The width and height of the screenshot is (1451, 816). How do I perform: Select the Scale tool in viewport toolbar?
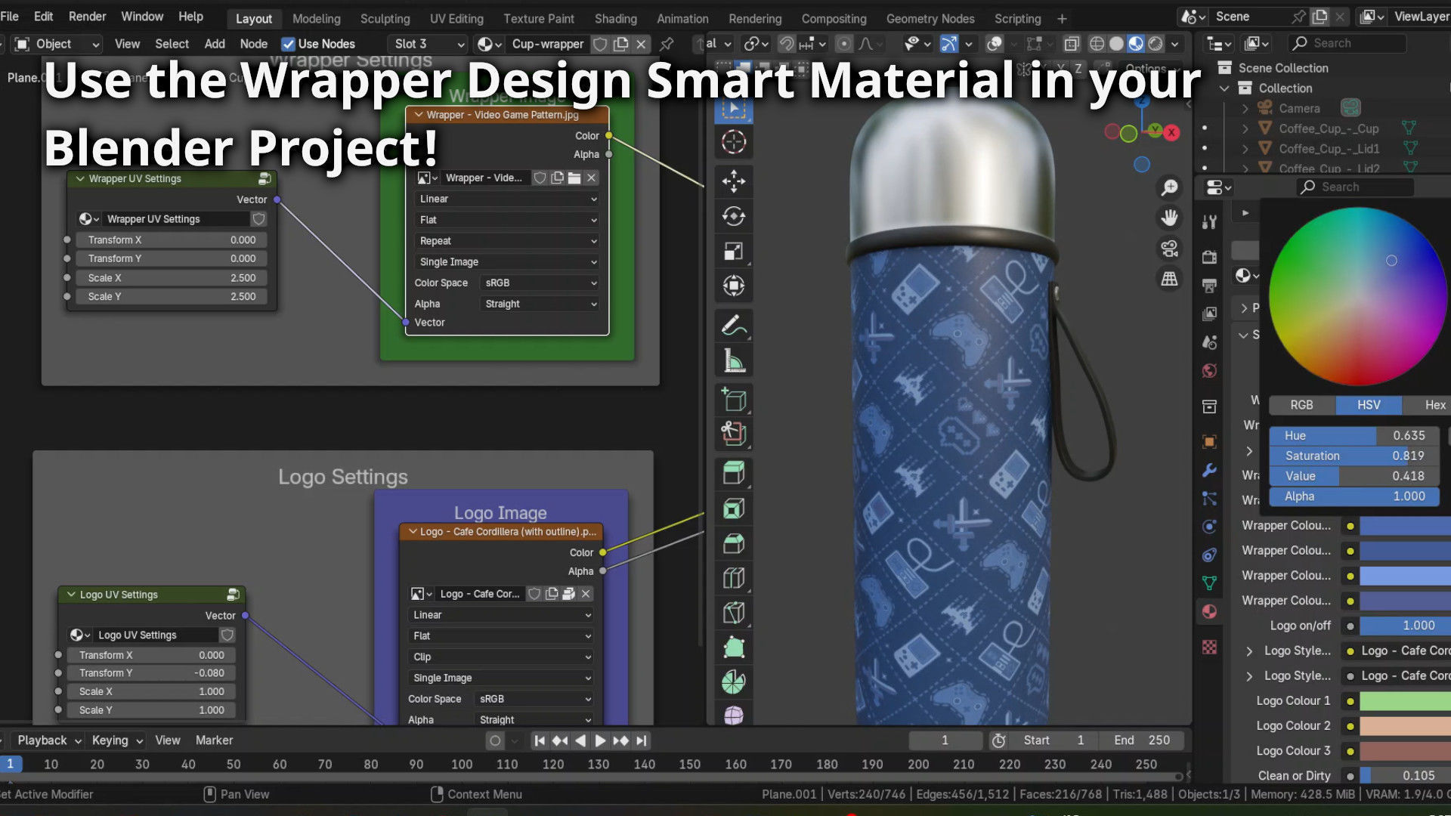[x=733, y=251]
